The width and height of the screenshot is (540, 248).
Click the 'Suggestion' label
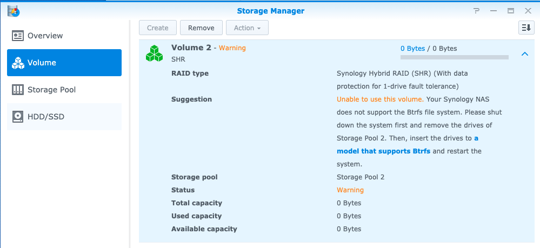[x=191, y=99]
